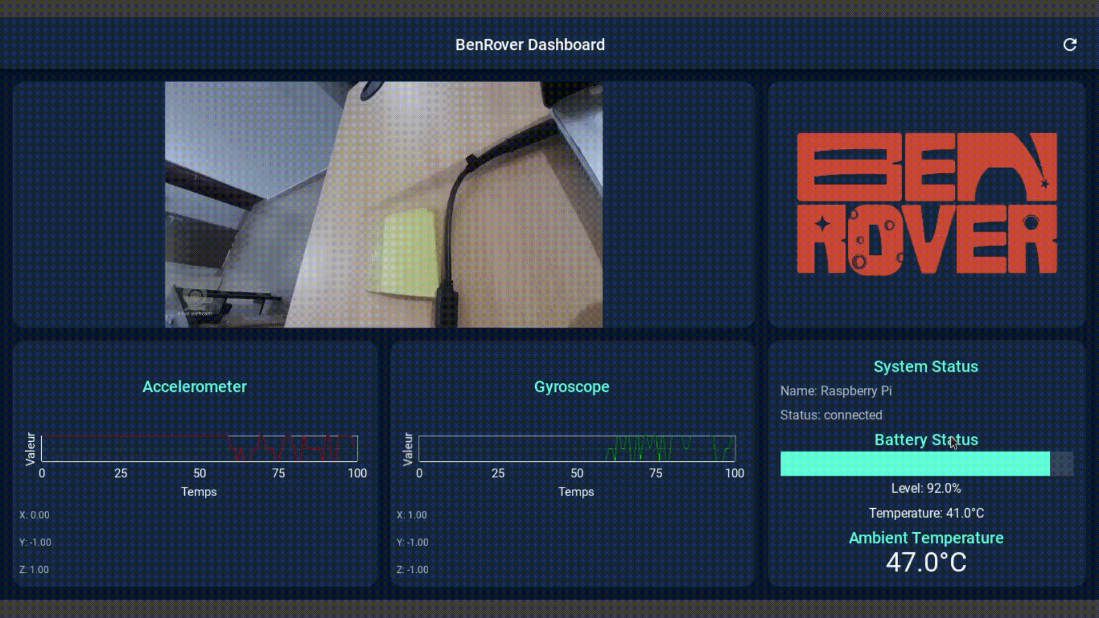
Task: Open the System Status heading
Action: pyautogui.click(x=925, y=366)
